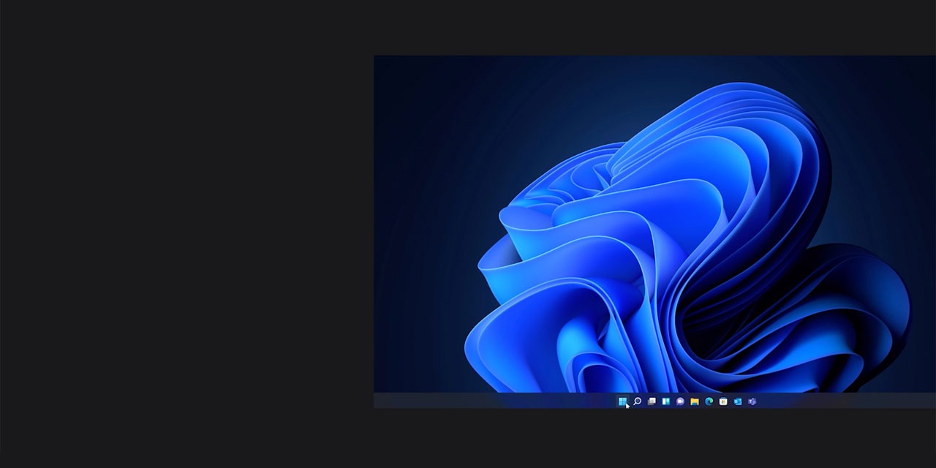Image resolution: width=936 pixels, height=468 pixels.
Task: Launch Microsoft Edge browser
Action: coord(709,401)
